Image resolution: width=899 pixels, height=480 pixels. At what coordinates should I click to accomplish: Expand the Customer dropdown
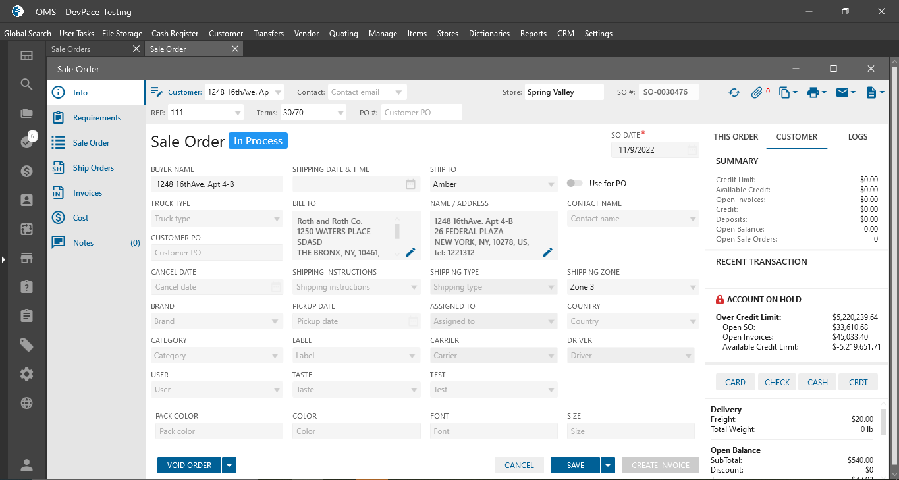pyautogui.click(x=278, y=93)
